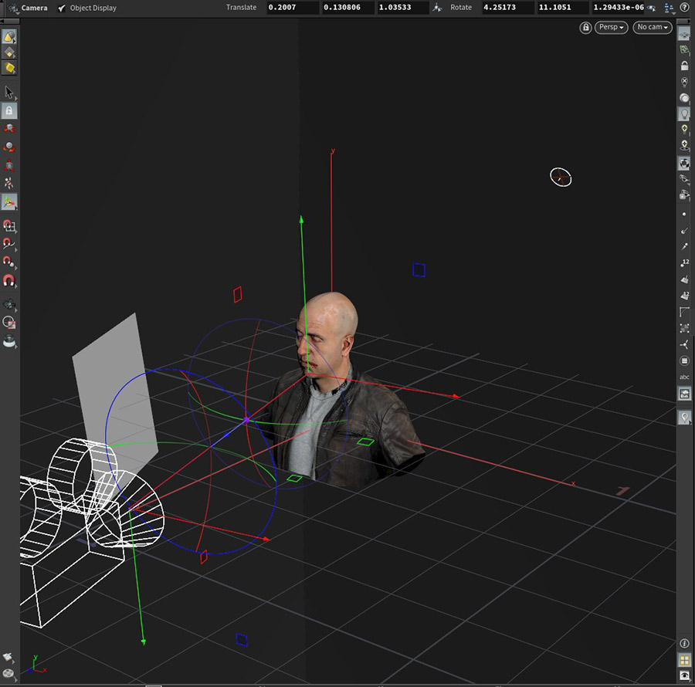Enable multi-snapping magnet
Viewport: 695px width, 687px height.
(x=8, y=280)
